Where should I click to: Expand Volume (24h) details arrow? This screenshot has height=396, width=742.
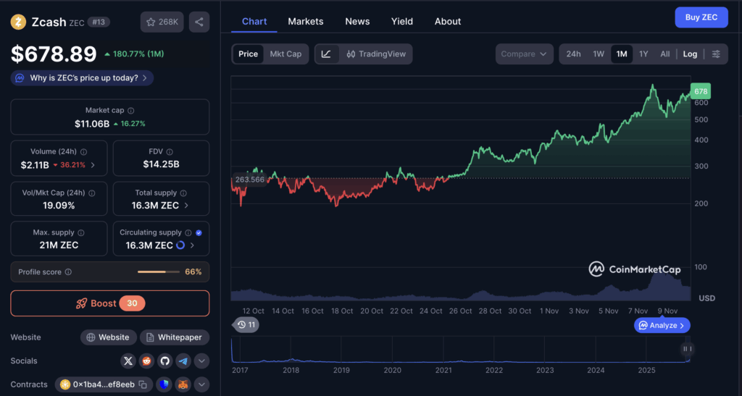[x=93, y=165]
